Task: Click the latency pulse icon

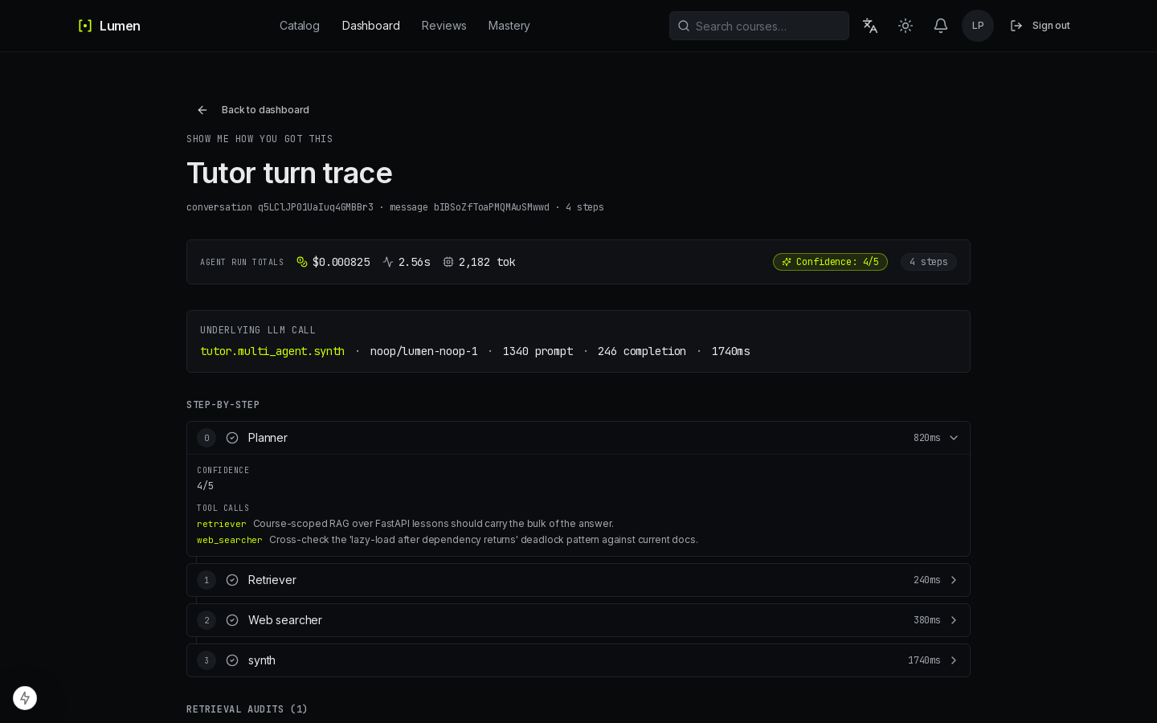Action: tap(388, 262)
